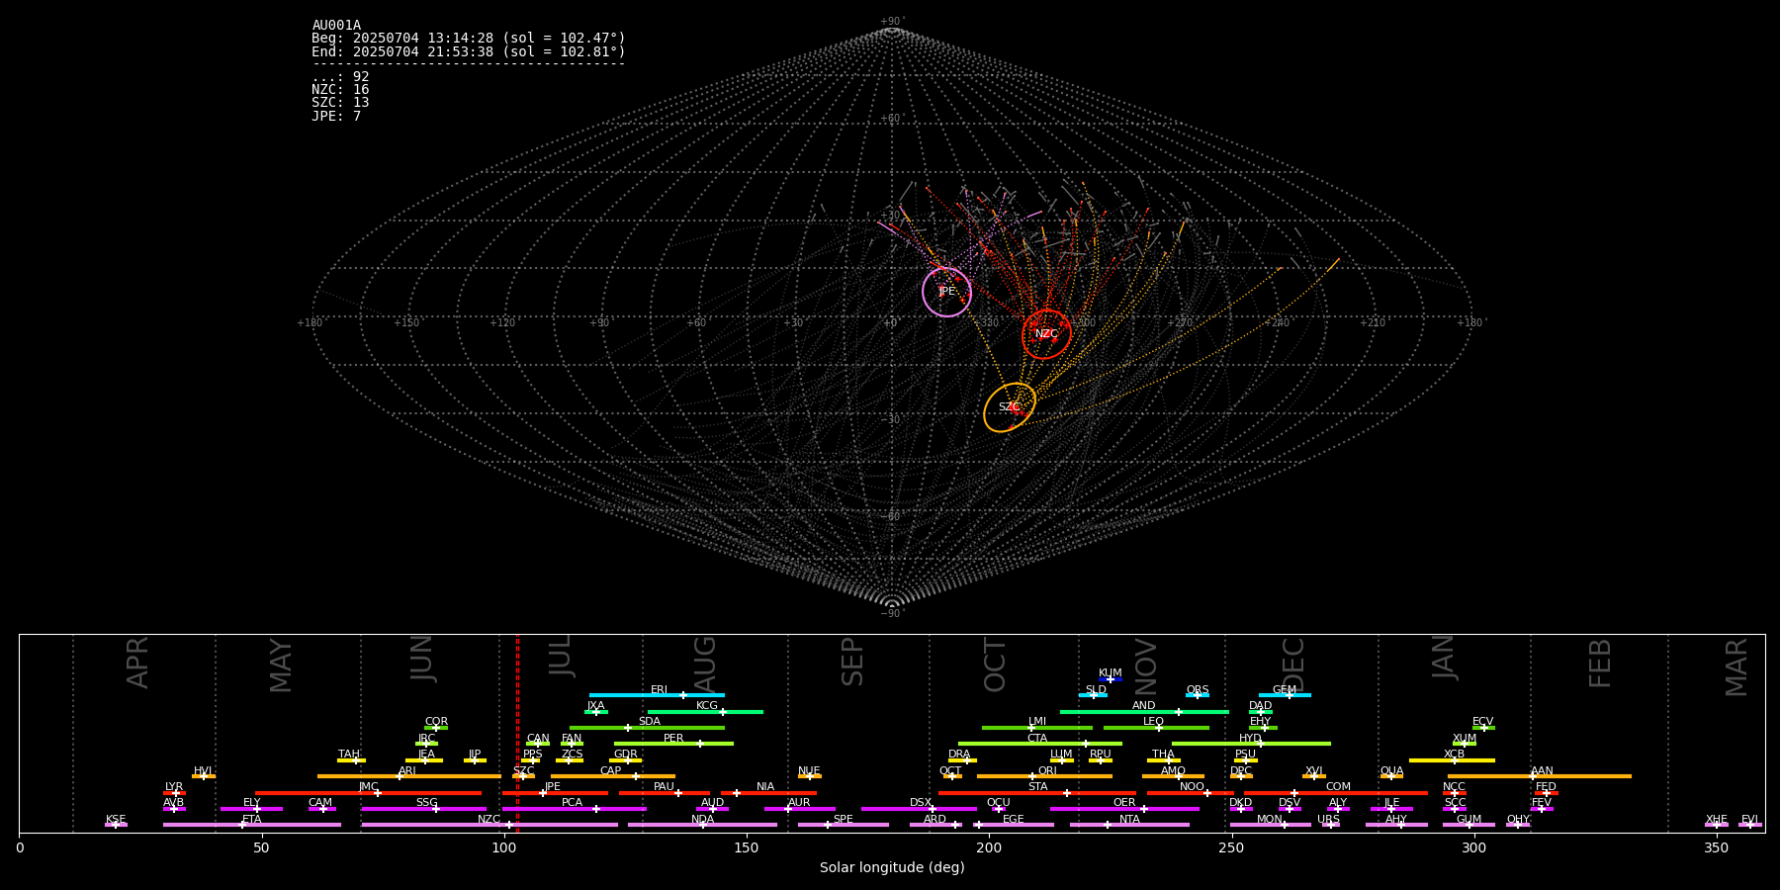This screenshot has height=890, width=1780.
Task: Click the station ID text AU001A
Action: (336, 26)
